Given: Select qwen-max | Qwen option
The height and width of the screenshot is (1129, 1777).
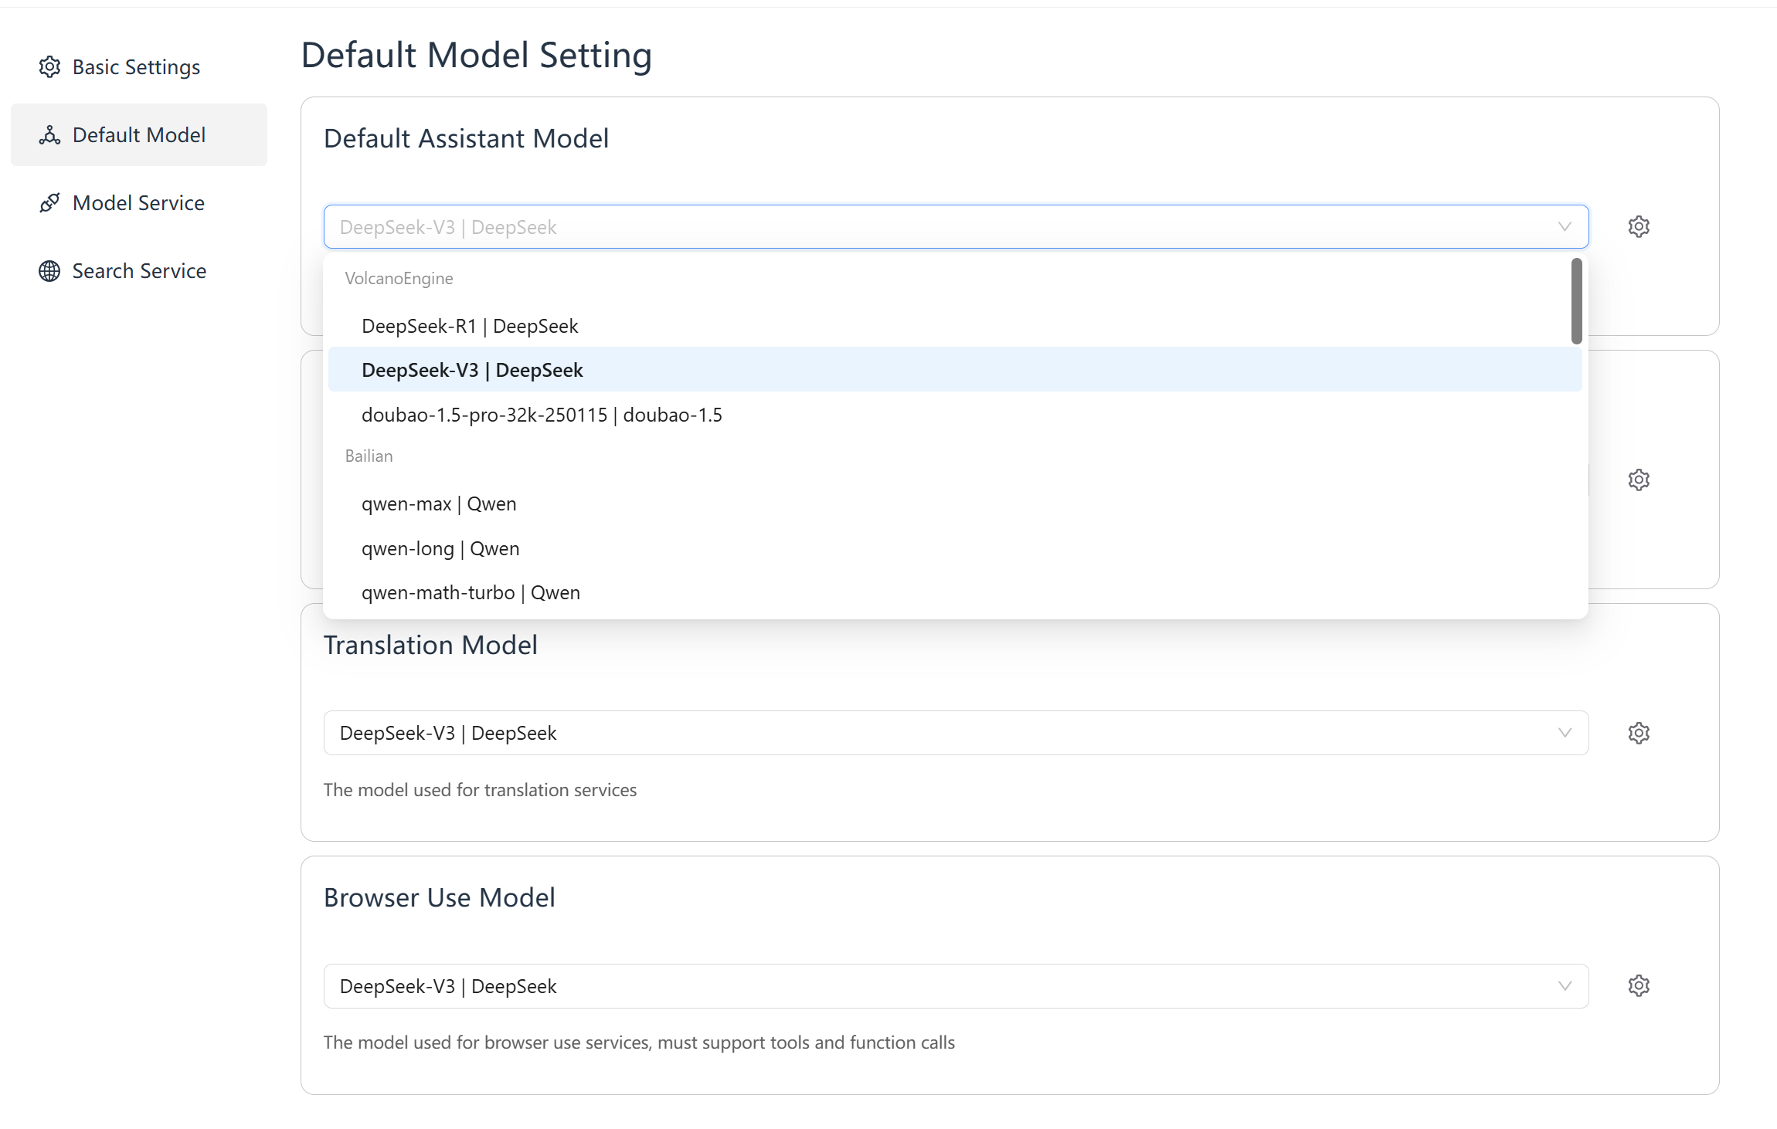Looking at the screenshot, I should point(955,503).
